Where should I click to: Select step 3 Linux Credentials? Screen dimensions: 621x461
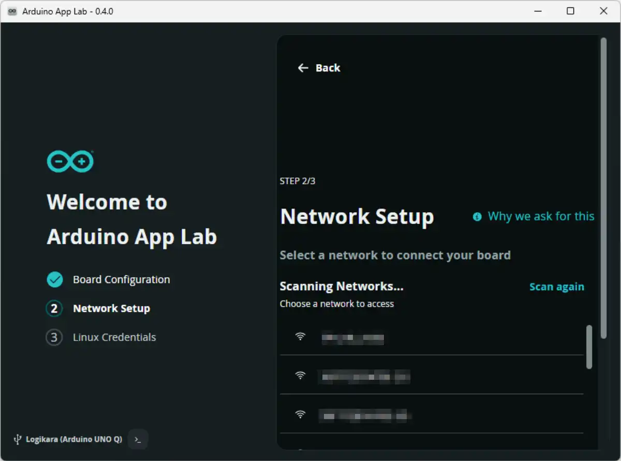point(114,337)
